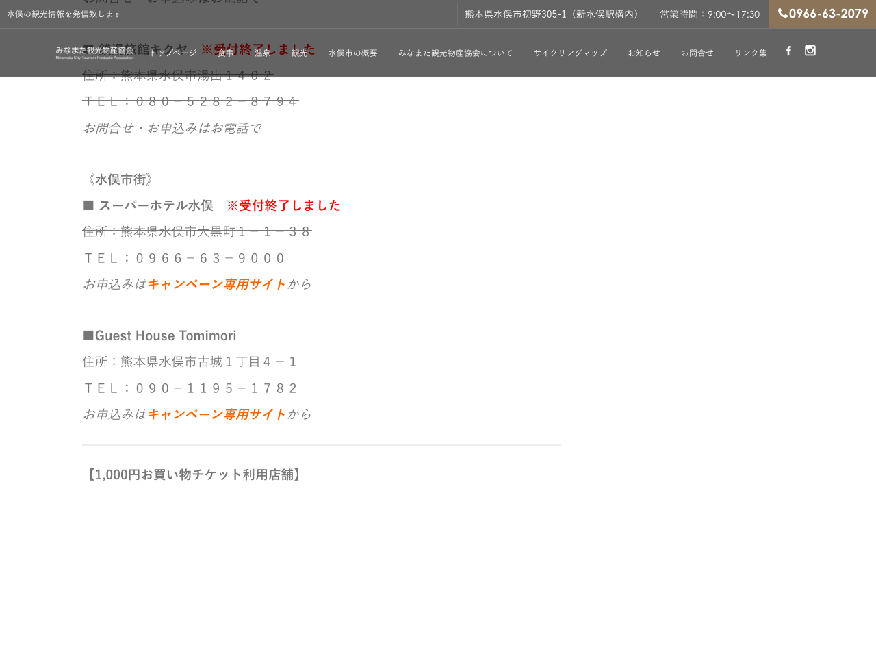Image resolution: width=876 pixels, height=671 pixels.
Task: Select お知らせ in the navigation bar
Action: coord(645,53)
